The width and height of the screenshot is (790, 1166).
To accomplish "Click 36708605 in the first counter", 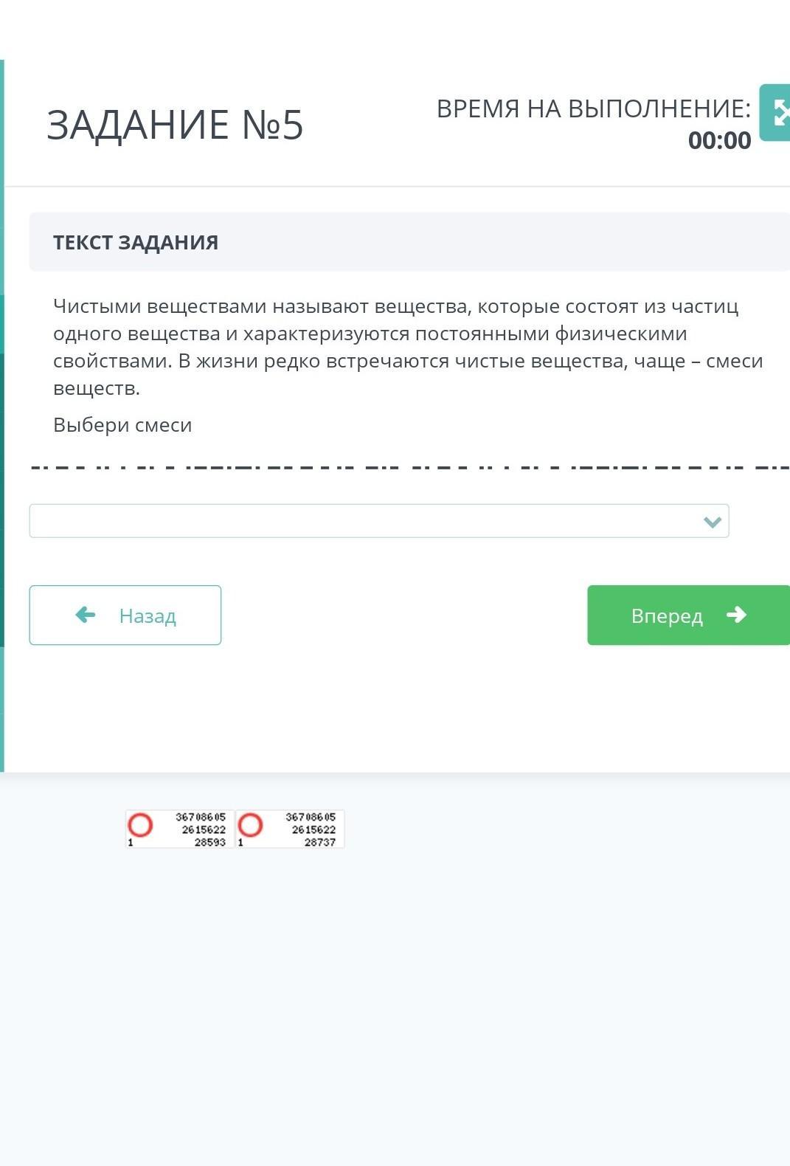I will 201,817.
